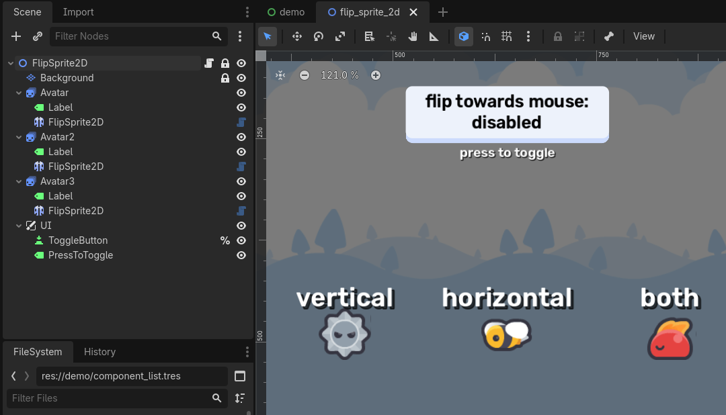The width and height of the screenshot is (726, 415).
Task: Select the Pan Mode hand tool
Action: [412, 36]
